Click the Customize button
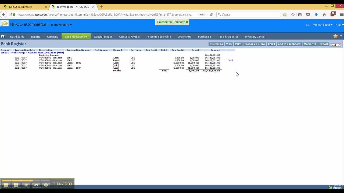Image resolution: width=344 pixels, height=193 pixels. (x=216, y=44)
